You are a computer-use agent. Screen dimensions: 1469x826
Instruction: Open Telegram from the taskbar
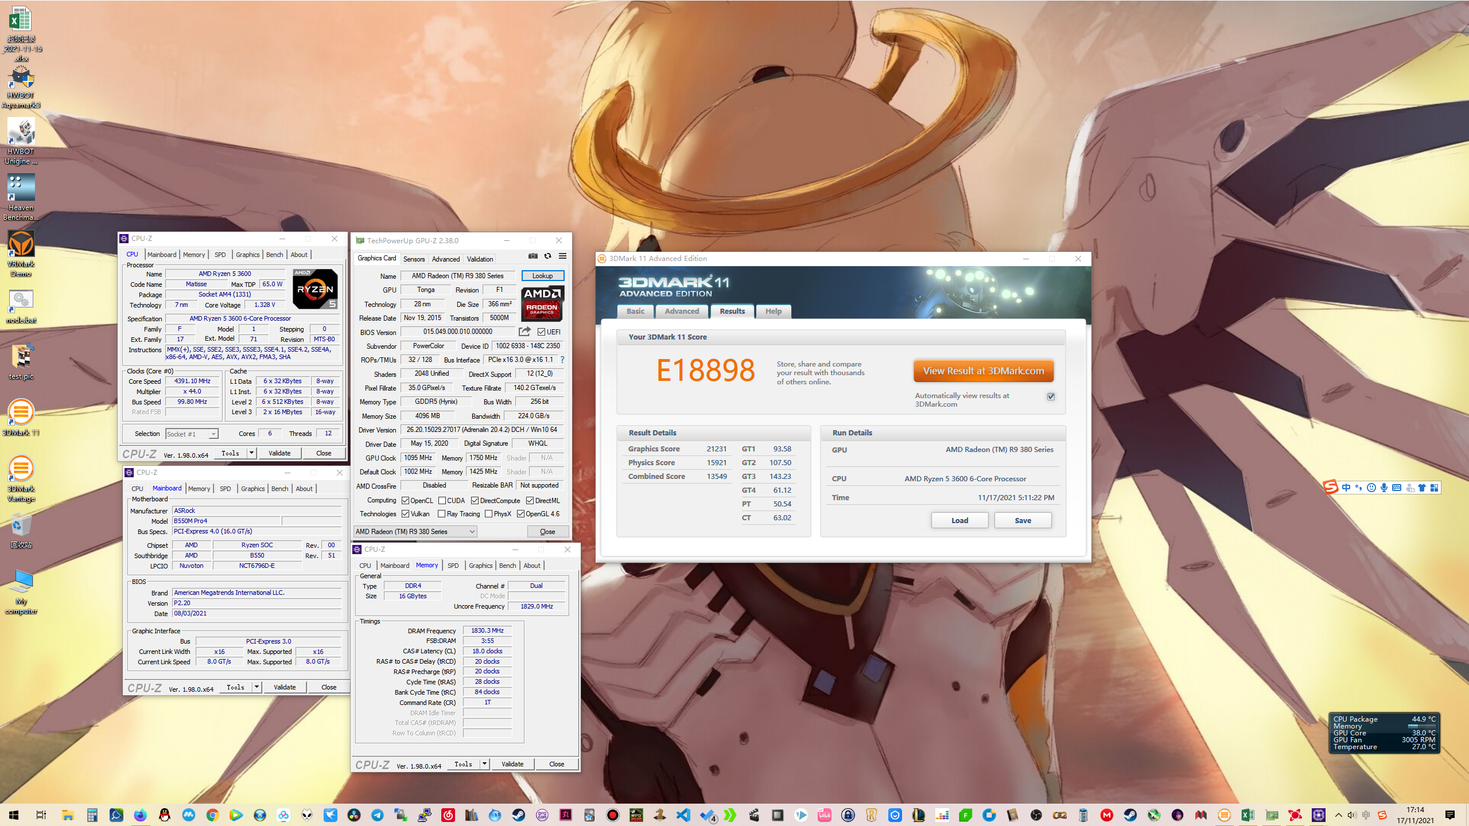point(378,815)
